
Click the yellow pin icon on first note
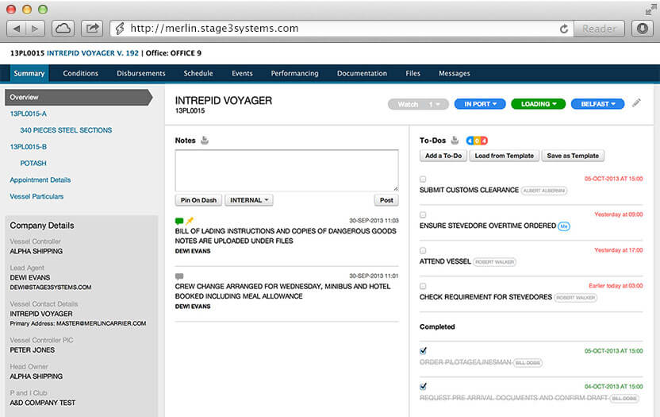point(190,220)
